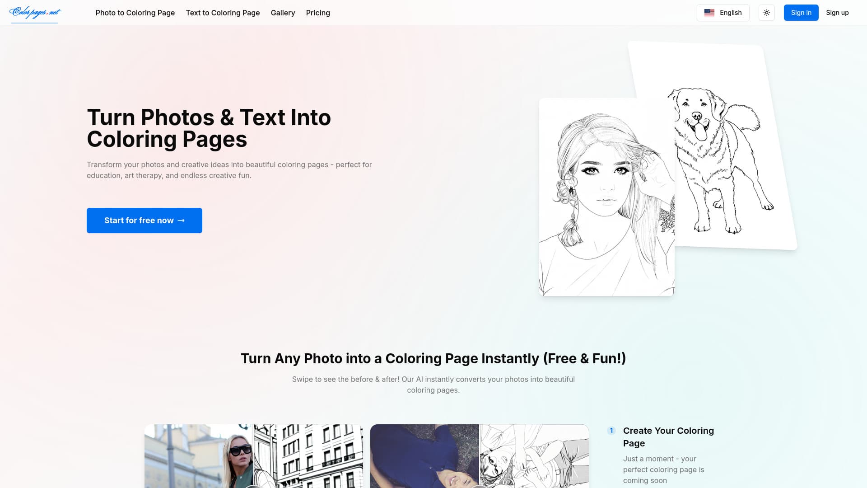Viewport: 867px width, 488px height.
Task: Click the Sign up link
Action: point(837,13)
